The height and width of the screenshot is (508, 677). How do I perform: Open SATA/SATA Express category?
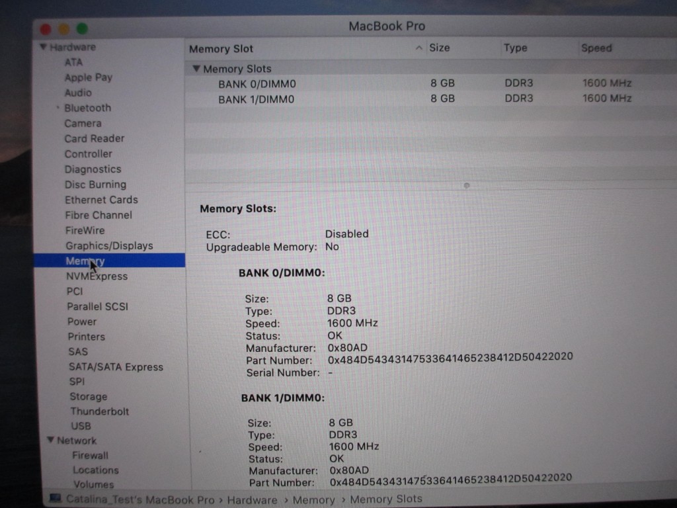click(x=116, y=366)
